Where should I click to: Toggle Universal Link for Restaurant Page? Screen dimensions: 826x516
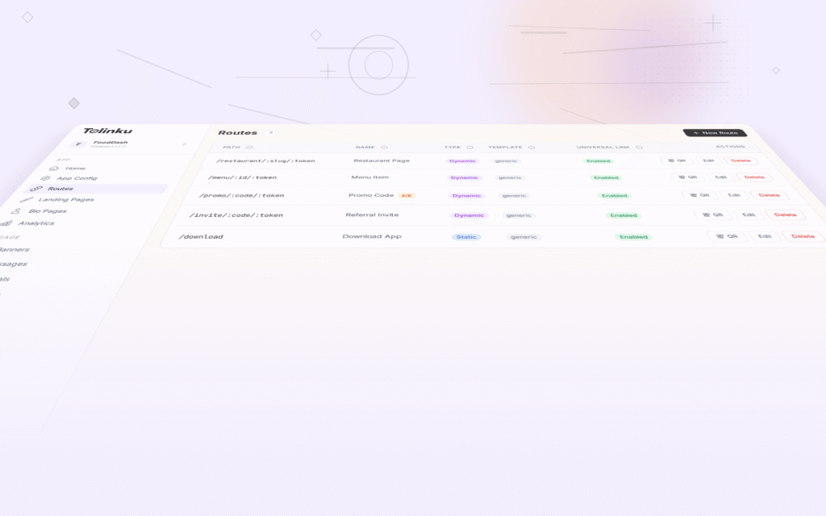pyautogui.click(x=597, y=160)
